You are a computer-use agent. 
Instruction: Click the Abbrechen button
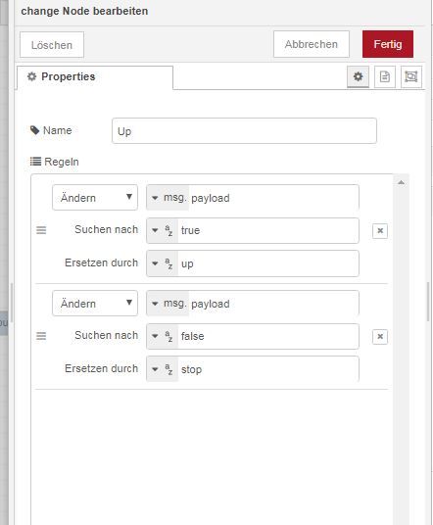(x=312, y=44)
